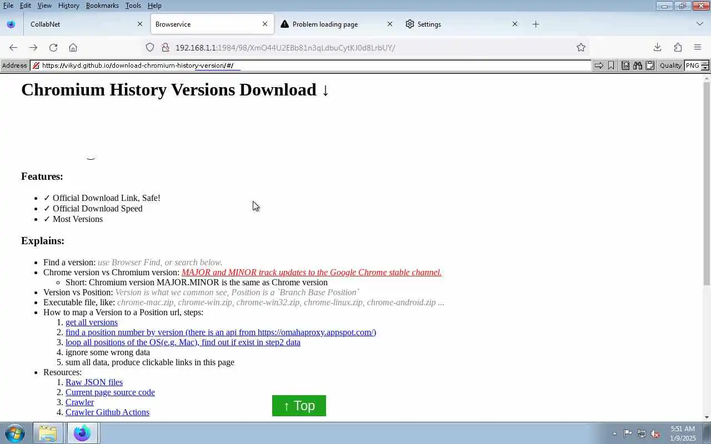Viewport: 711px width, 444px height.
Task: Click the insecure connection icon beside Address
Action: (x=36, y=65)
